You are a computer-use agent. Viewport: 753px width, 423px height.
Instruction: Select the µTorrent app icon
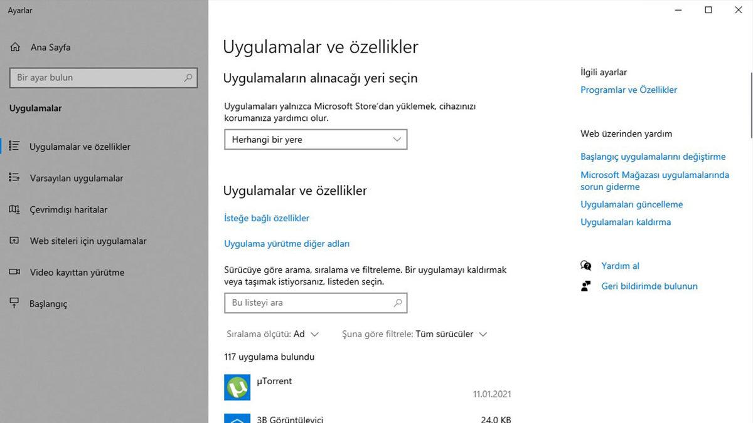(x=237, y=387)
